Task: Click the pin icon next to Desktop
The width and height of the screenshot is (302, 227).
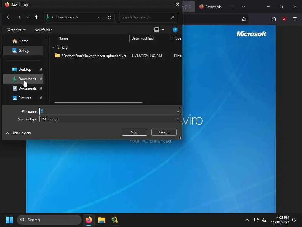Action: click(x=41, y=69)
